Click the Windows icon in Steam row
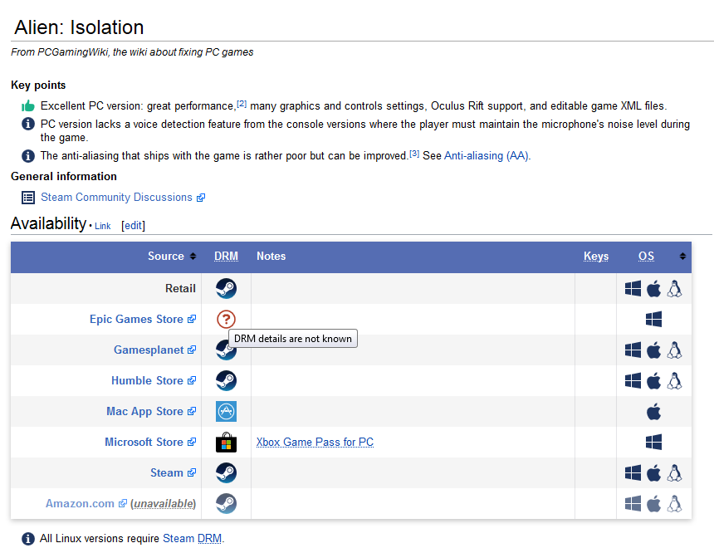 pos(633,472)
